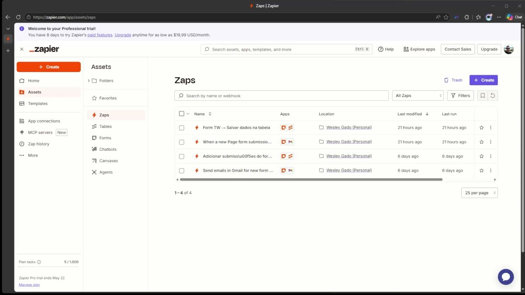Sort by Last modified column
525x295 pixels.
(x=413, y=114)
